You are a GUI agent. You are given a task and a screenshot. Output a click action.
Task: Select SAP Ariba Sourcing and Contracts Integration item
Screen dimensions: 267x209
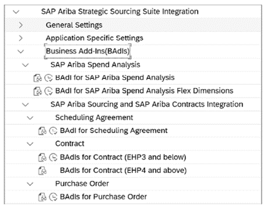147,105
